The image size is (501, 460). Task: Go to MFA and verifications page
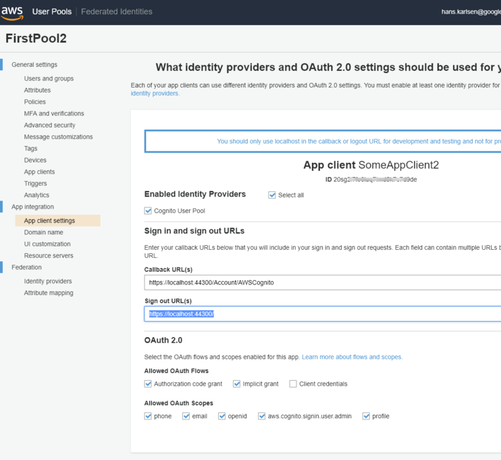pos(54,113)
